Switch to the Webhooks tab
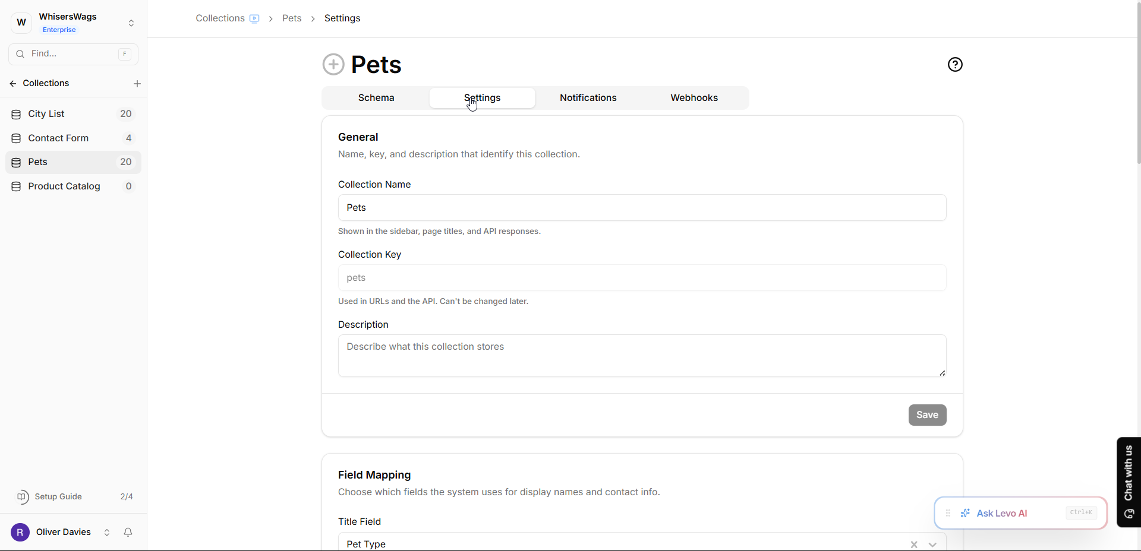 tap(694, 98)
